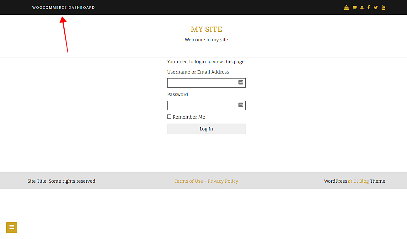Click password manager icon in username field
Viewport: 407px width, 239px height.
[x=241, y=82]
